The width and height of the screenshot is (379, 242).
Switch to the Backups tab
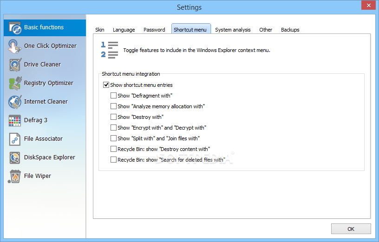tap(290, 30)
